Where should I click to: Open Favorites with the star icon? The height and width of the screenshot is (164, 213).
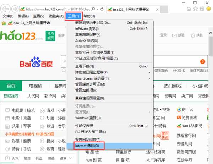[x=195, y=9]
